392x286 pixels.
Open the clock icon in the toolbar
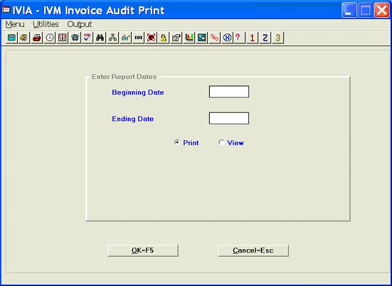click(x=50, y=38)
